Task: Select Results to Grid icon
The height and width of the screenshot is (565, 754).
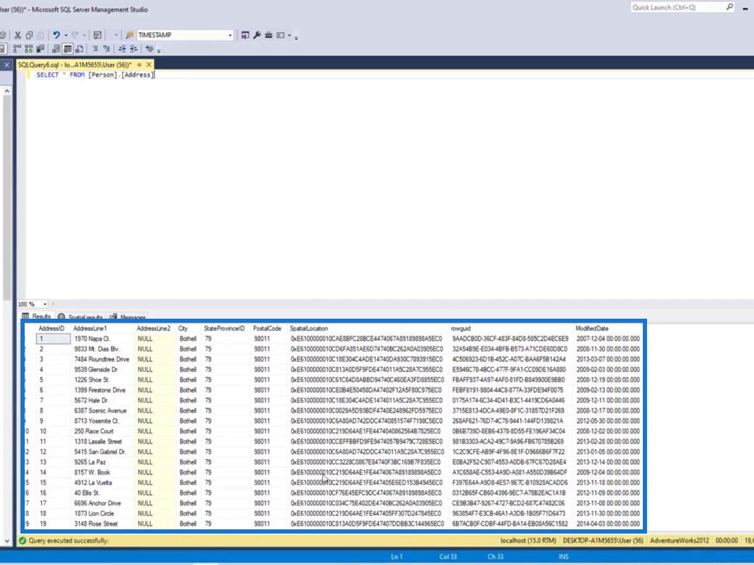Action: coord(68,49)
